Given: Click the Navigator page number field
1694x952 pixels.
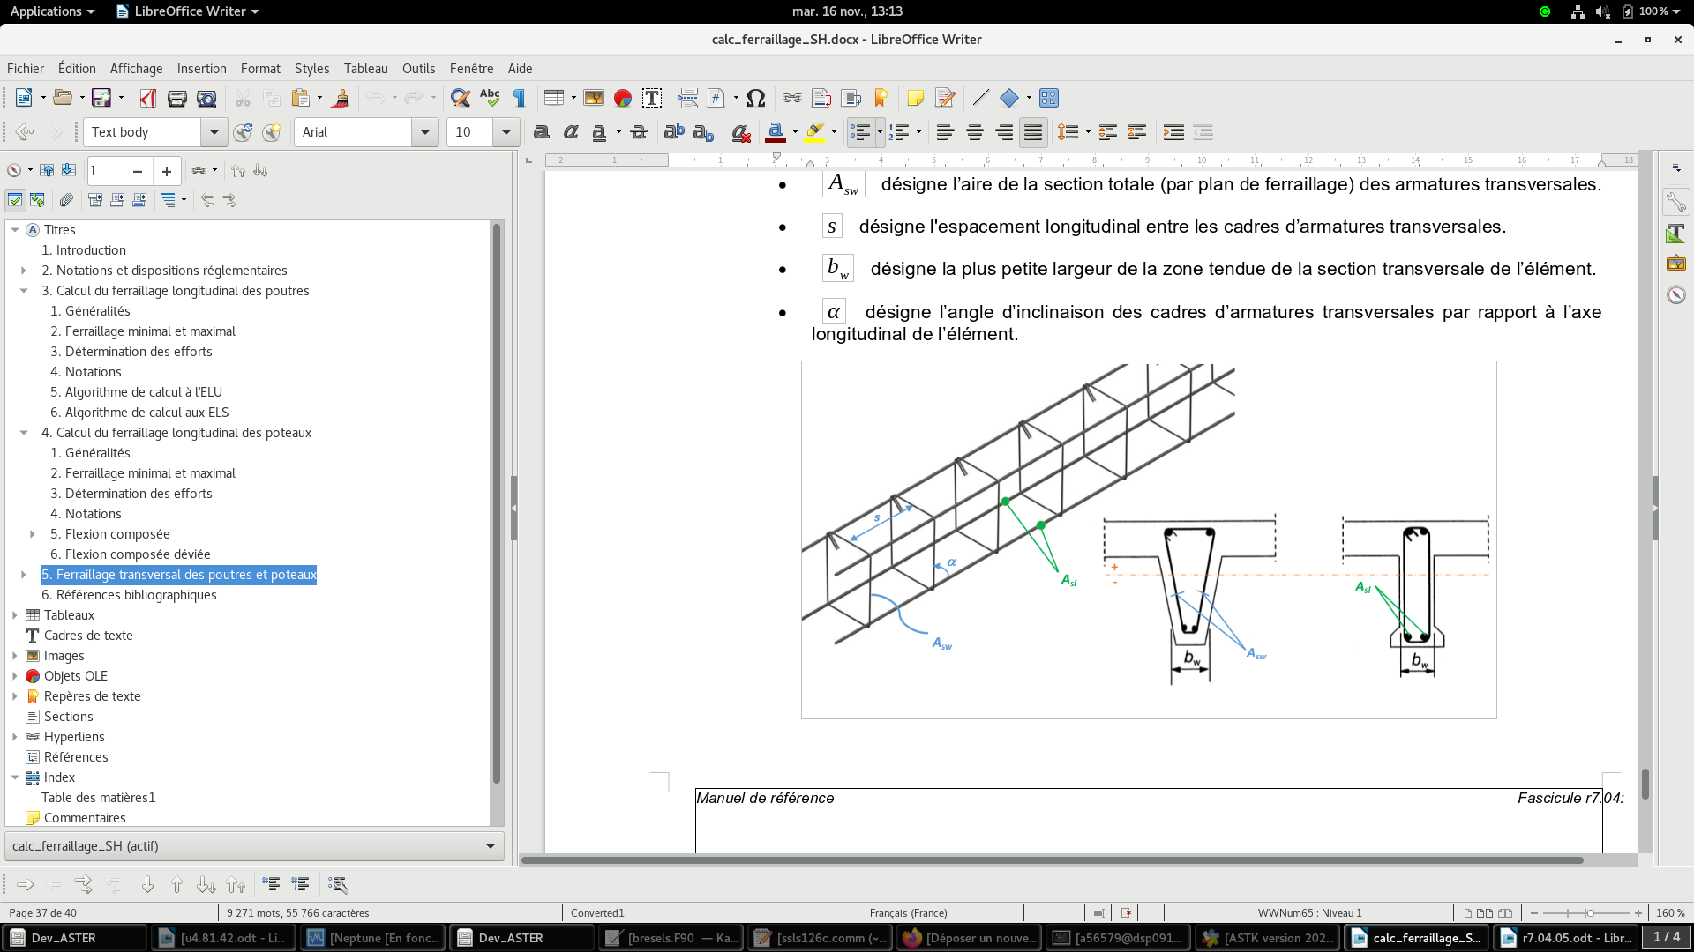Looking at the screenshot, I should pyautogui.click(x=105, y=171).
